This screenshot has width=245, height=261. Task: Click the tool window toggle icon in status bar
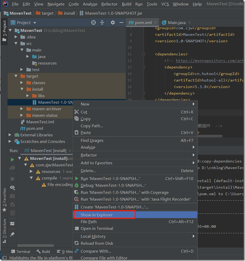4,258
